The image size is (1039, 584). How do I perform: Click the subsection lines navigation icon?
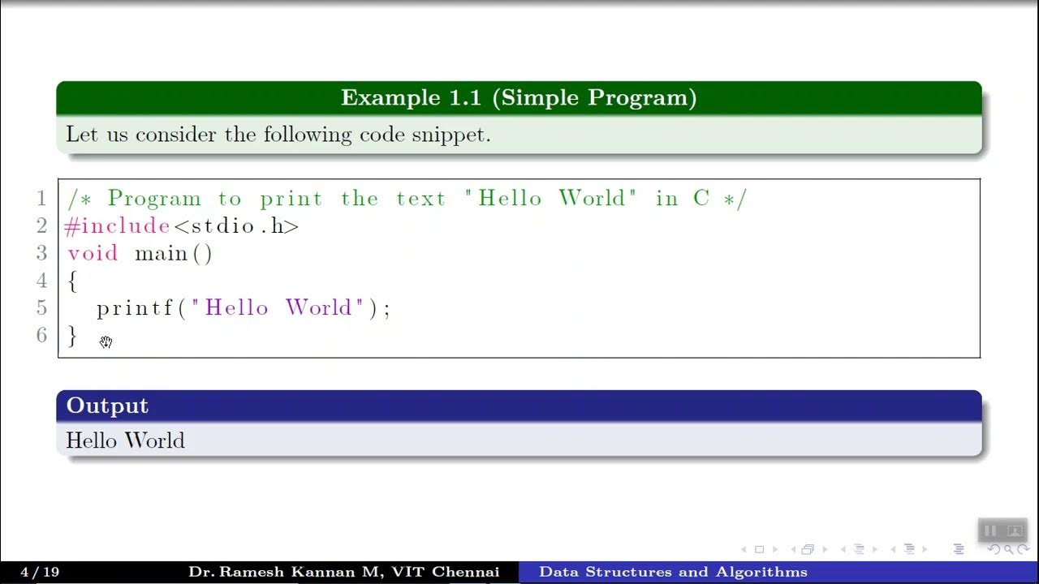860,549
